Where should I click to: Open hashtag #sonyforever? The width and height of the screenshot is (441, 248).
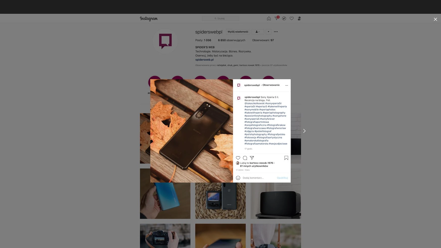coord(267,119)
